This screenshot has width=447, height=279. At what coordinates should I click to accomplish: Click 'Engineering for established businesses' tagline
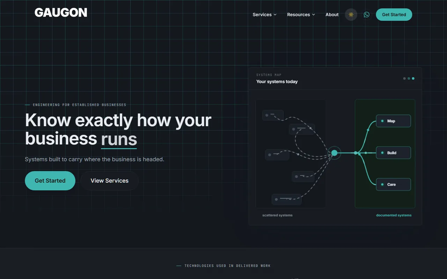tap(79, 105)
